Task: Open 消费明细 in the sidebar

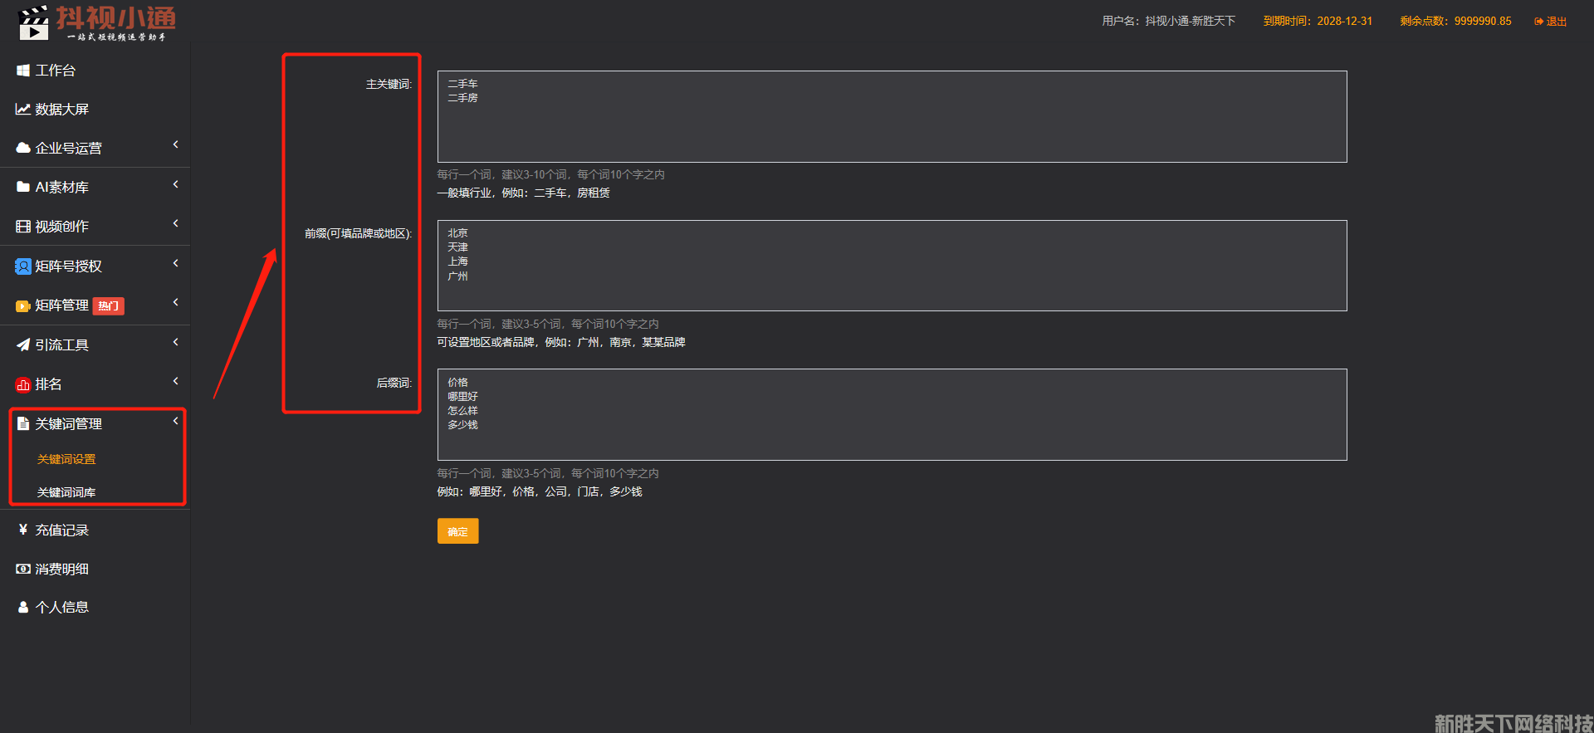Action: (61, 569)
